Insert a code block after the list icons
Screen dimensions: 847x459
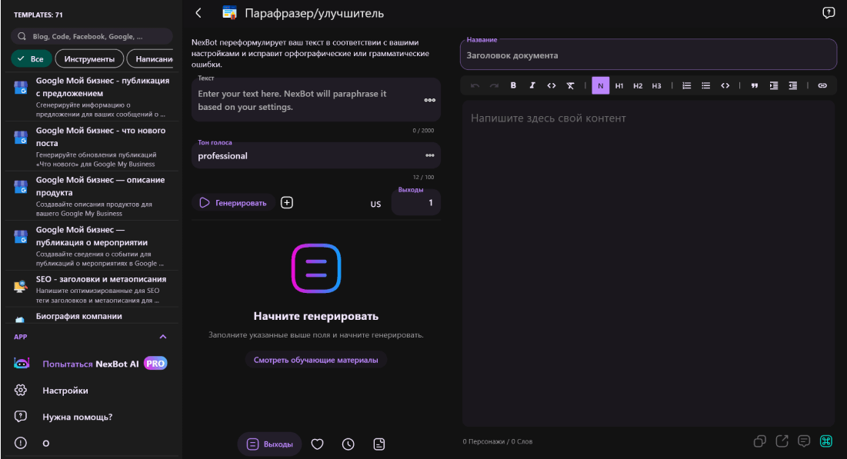(x=725, y=85)
